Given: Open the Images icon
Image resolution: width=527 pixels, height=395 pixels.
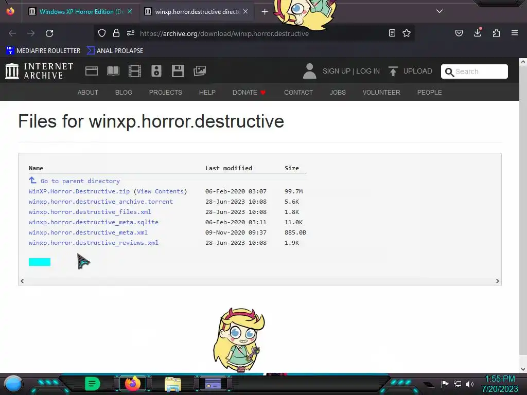Looking at the screenshot, I should point(200,71).
